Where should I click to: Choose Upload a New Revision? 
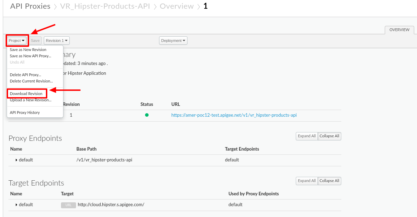30,100
